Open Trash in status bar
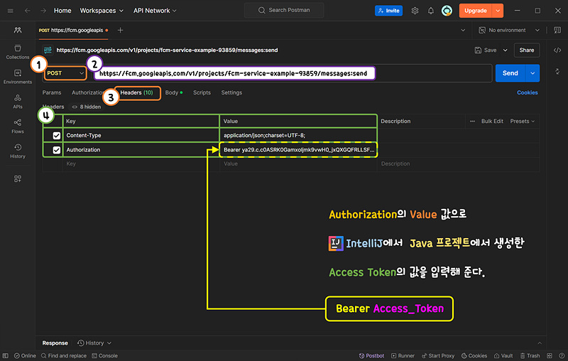 click(x=530, y=355)
